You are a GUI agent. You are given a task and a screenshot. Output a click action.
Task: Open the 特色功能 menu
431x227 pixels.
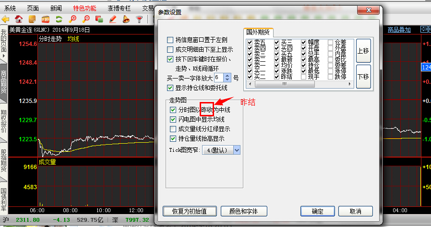click(84, 8)
